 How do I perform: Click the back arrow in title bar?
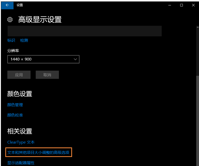(x=7, y=5)
